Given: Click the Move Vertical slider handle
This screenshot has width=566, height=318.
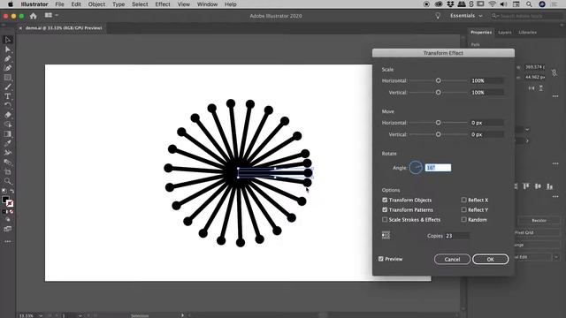Looking at the screenshot, I should pos(439,134).
